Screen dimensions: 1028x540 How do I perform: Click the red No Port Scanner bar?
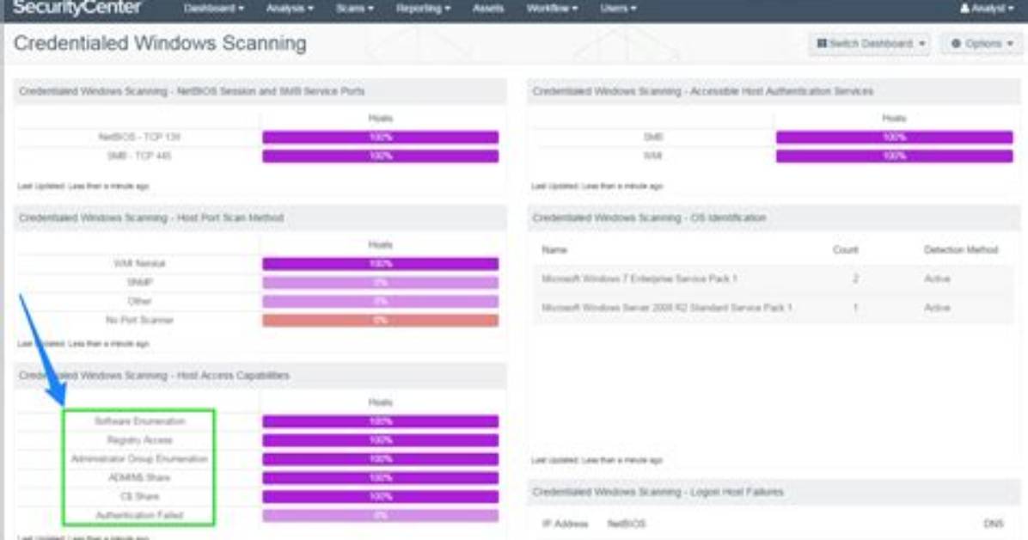380,321
